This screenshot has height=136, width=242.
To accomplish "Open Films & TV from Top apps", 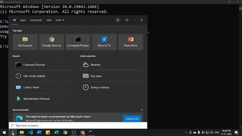I will pyautogui.click(x=104, y=42).
